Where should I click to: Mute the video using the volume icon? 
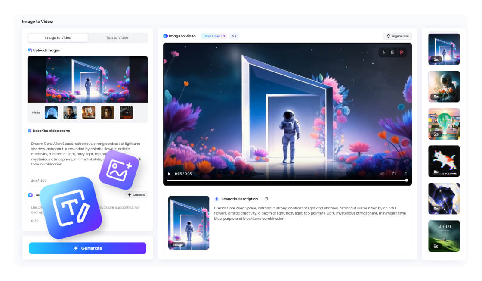[382, 174]
